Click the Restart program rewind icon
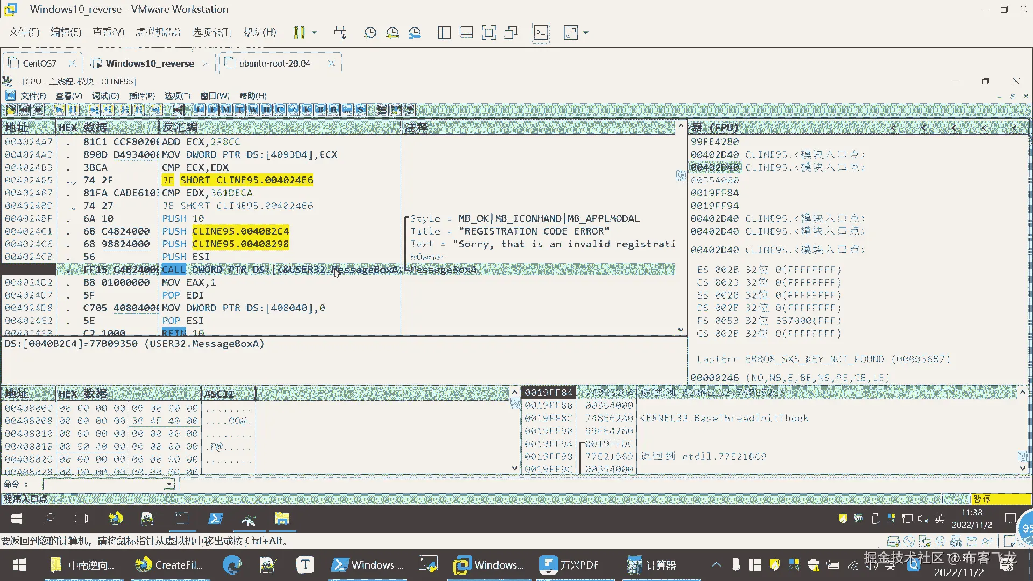 25,110
